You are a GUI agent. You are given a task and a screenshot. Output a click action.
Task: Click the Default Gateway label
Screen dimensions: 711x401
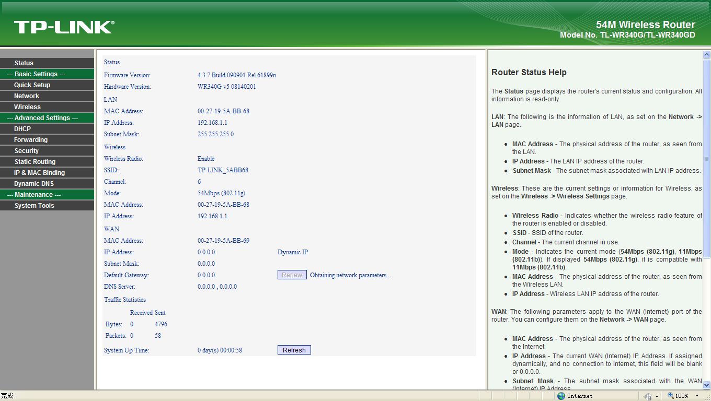[127, 275]
